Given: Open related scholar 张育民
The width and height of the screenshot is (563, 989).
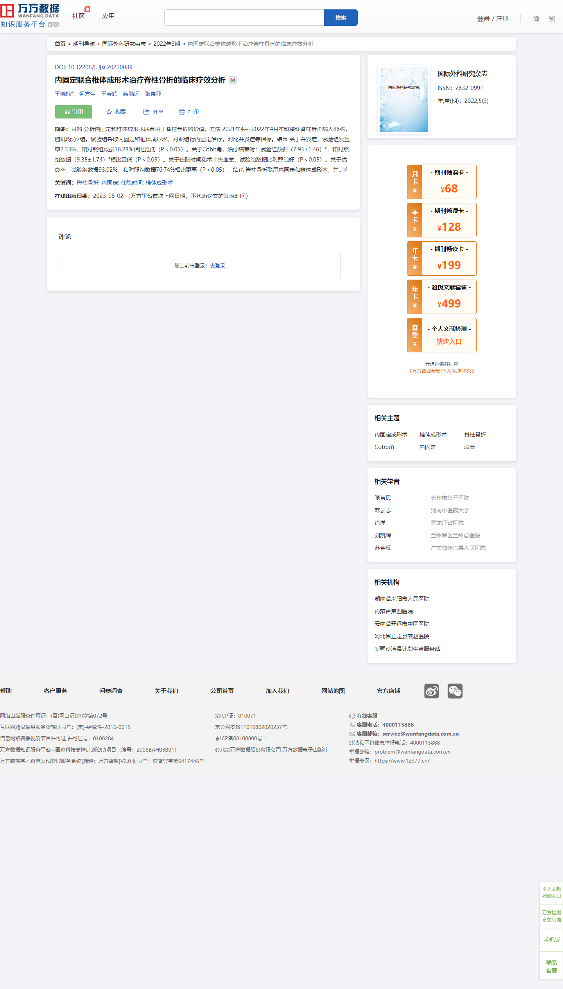Looking at the screenshot, I should click(383, 498).
